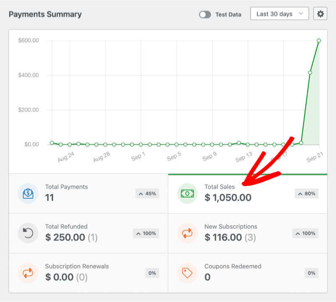
Task: Click the Coupons Redeemed tag icon
Action: [x=187, y=273]
